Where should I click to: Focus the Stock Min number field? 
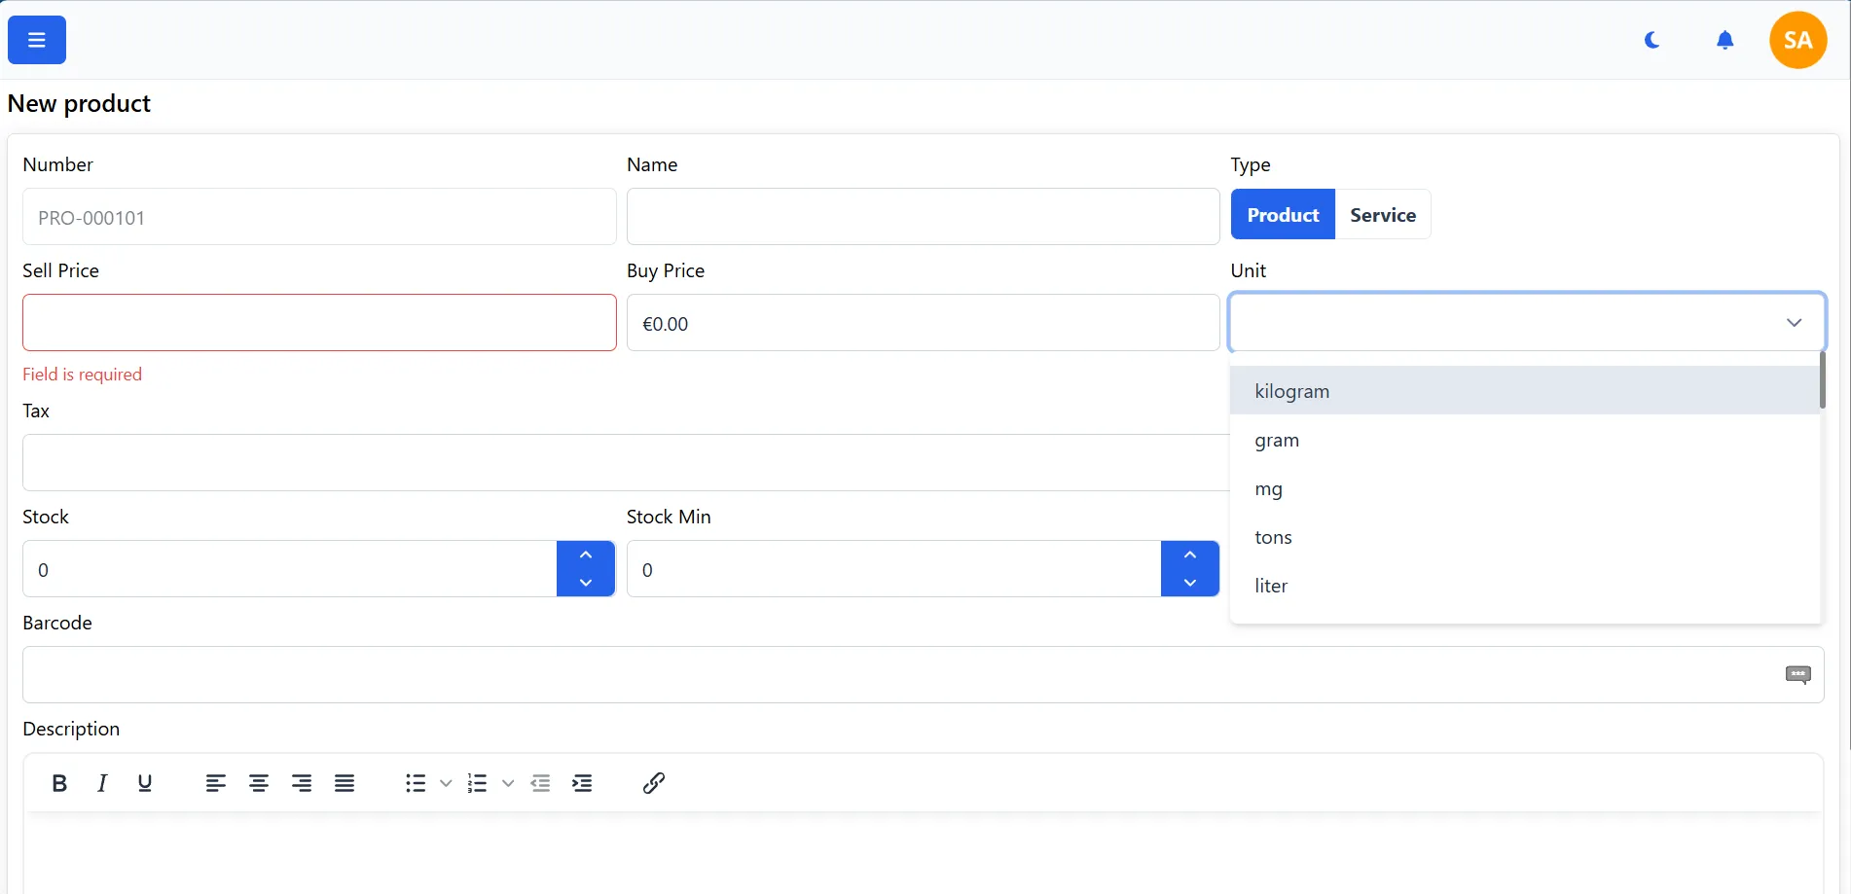tap(894, 569)
